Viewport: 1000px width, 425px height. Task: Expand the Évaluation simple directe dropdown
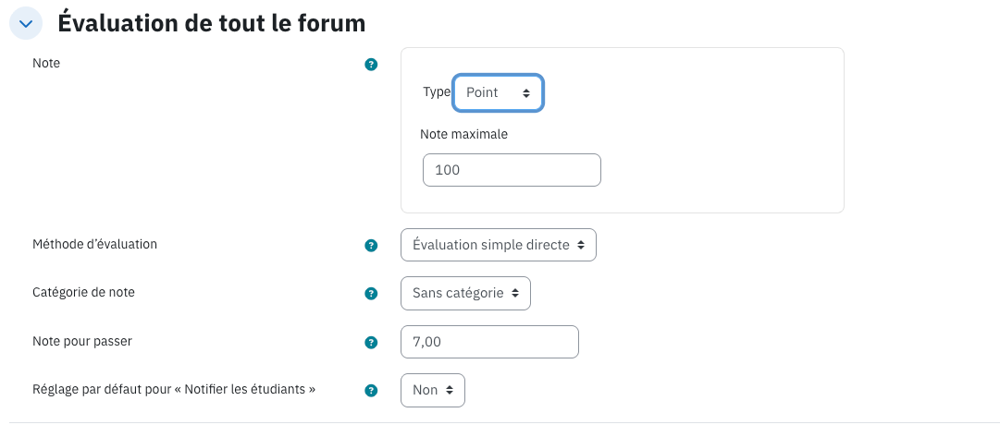(x=498, y=245)
